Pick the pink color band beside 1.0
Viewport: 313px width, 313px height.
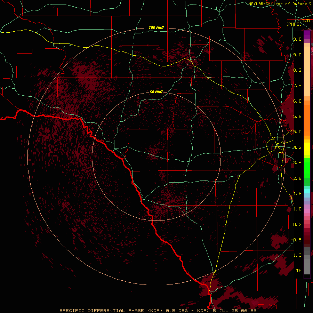tap(307, 211)
